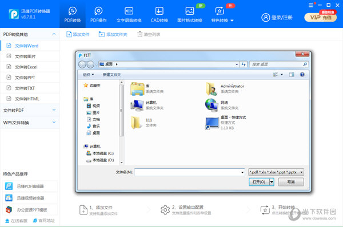Open the view options dropdown arrow
The image size is (343, 227).
coord(282,75)
